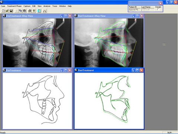Click the Open folder toolbar icon
The height and width of the screenshot is (134, 178).
(7, 11)
